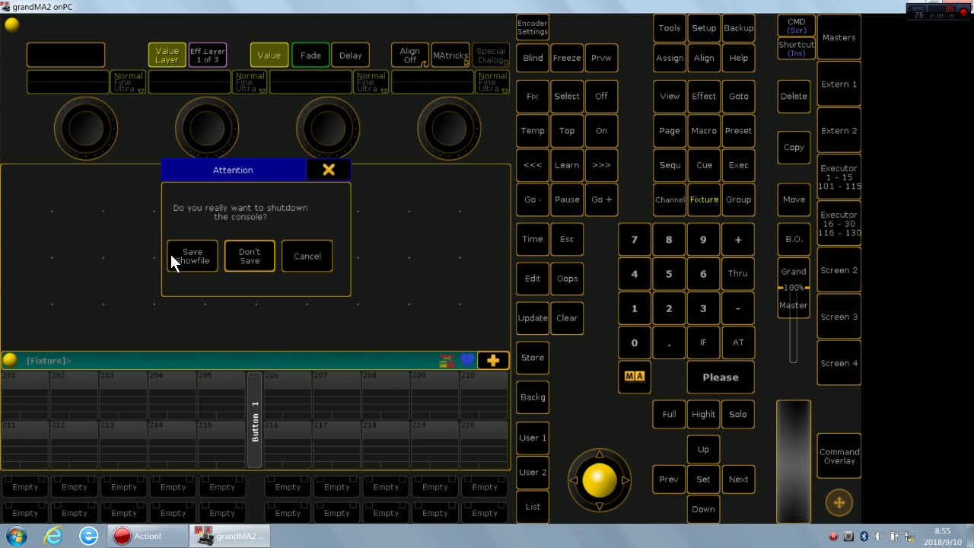974x548 pixels.
Task: Toggle the Value Layer button
Action: [x=167, y=56]
